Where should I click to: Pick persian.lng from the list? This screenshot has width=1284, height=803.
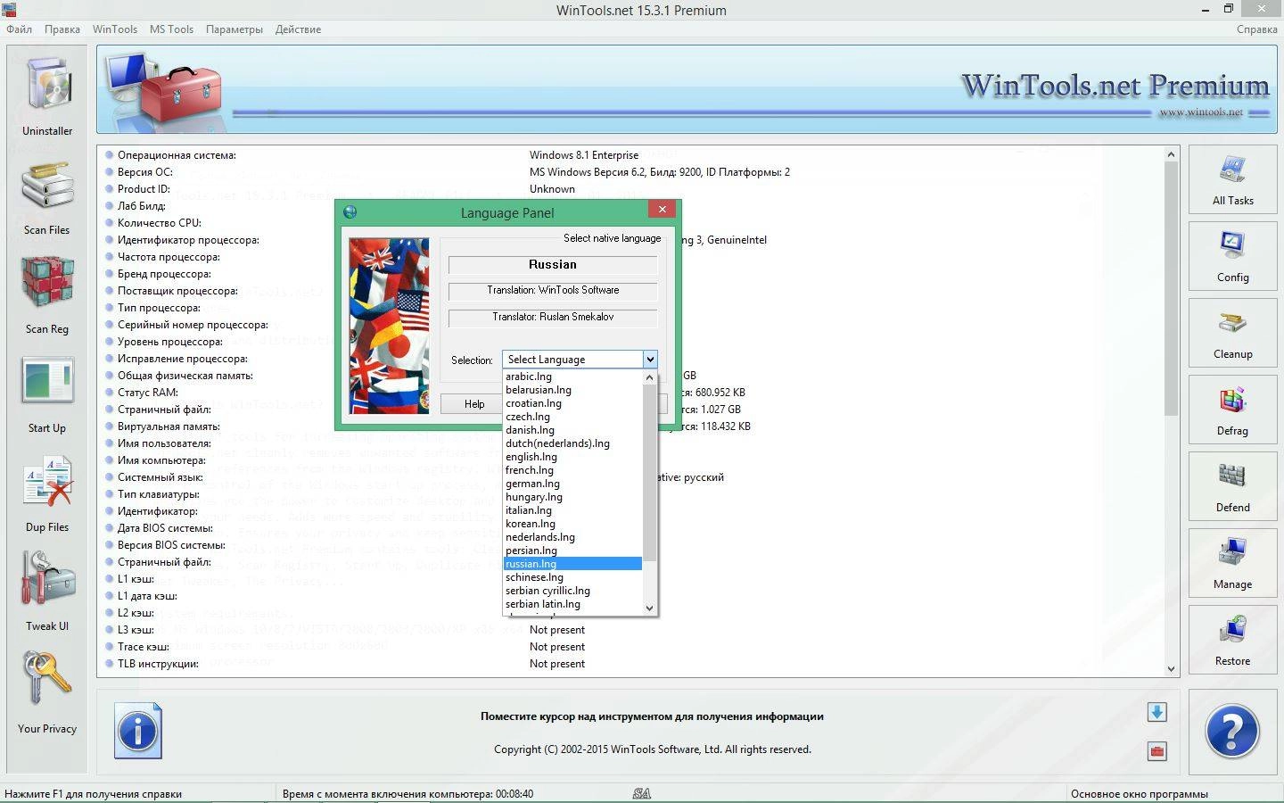point(572,551)
